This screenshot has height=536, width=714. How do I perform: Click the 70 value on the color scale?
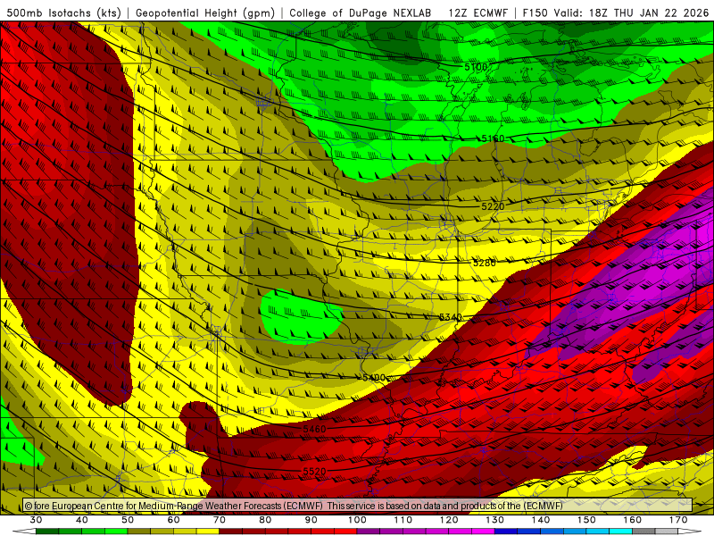pyautogui.click(x=220, y=520)
